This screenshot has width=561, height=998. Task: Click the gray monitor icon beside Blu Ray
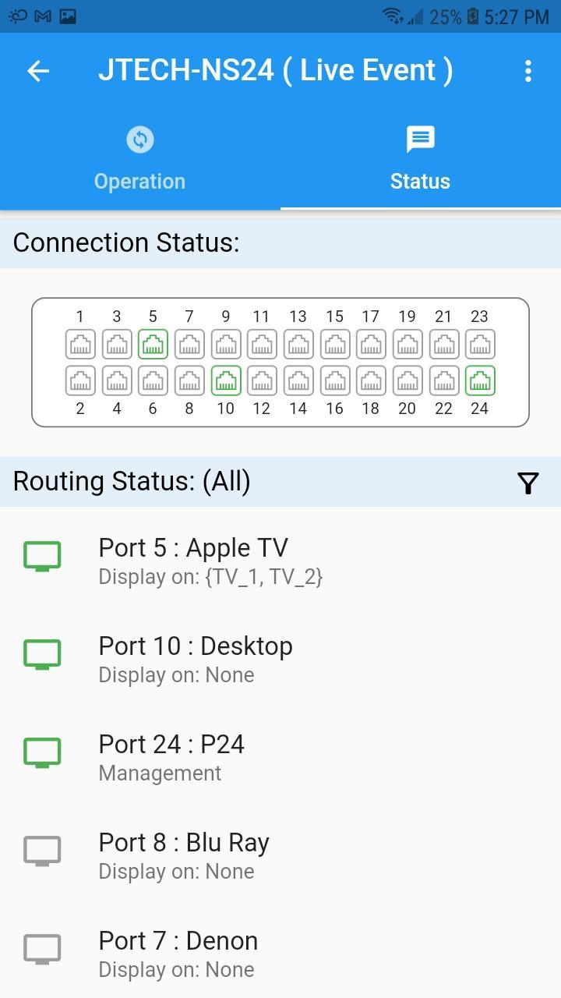pos(42,851)
